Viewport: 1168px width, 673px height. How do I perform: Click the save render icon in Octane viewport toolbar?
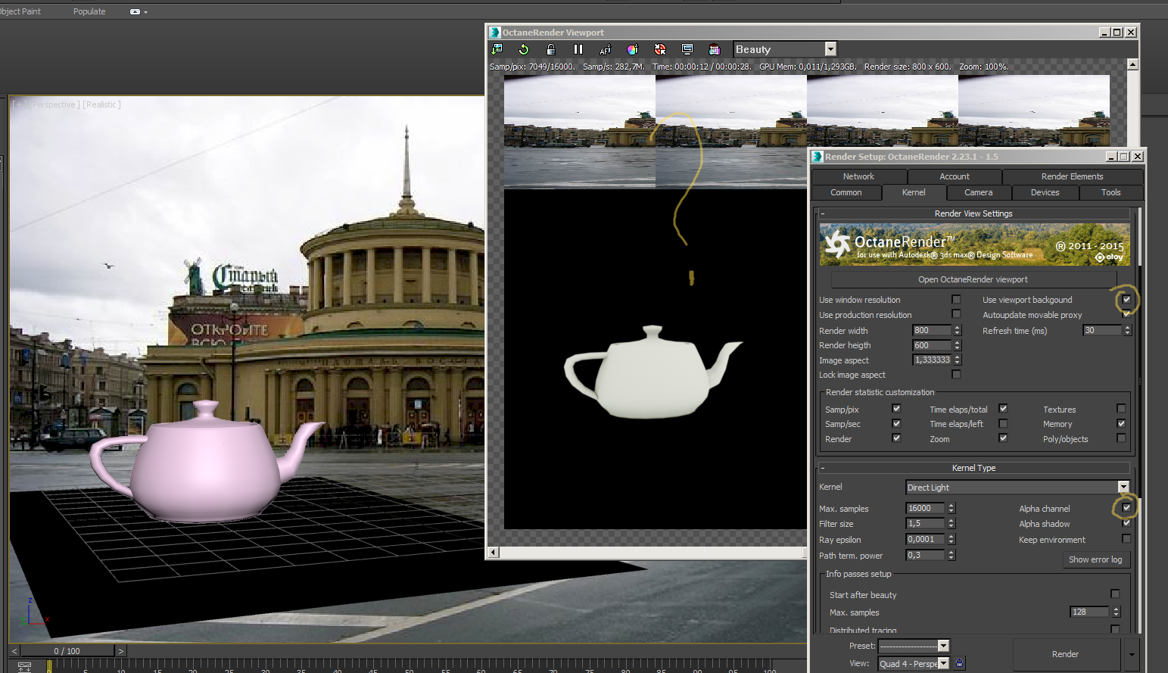497,49
